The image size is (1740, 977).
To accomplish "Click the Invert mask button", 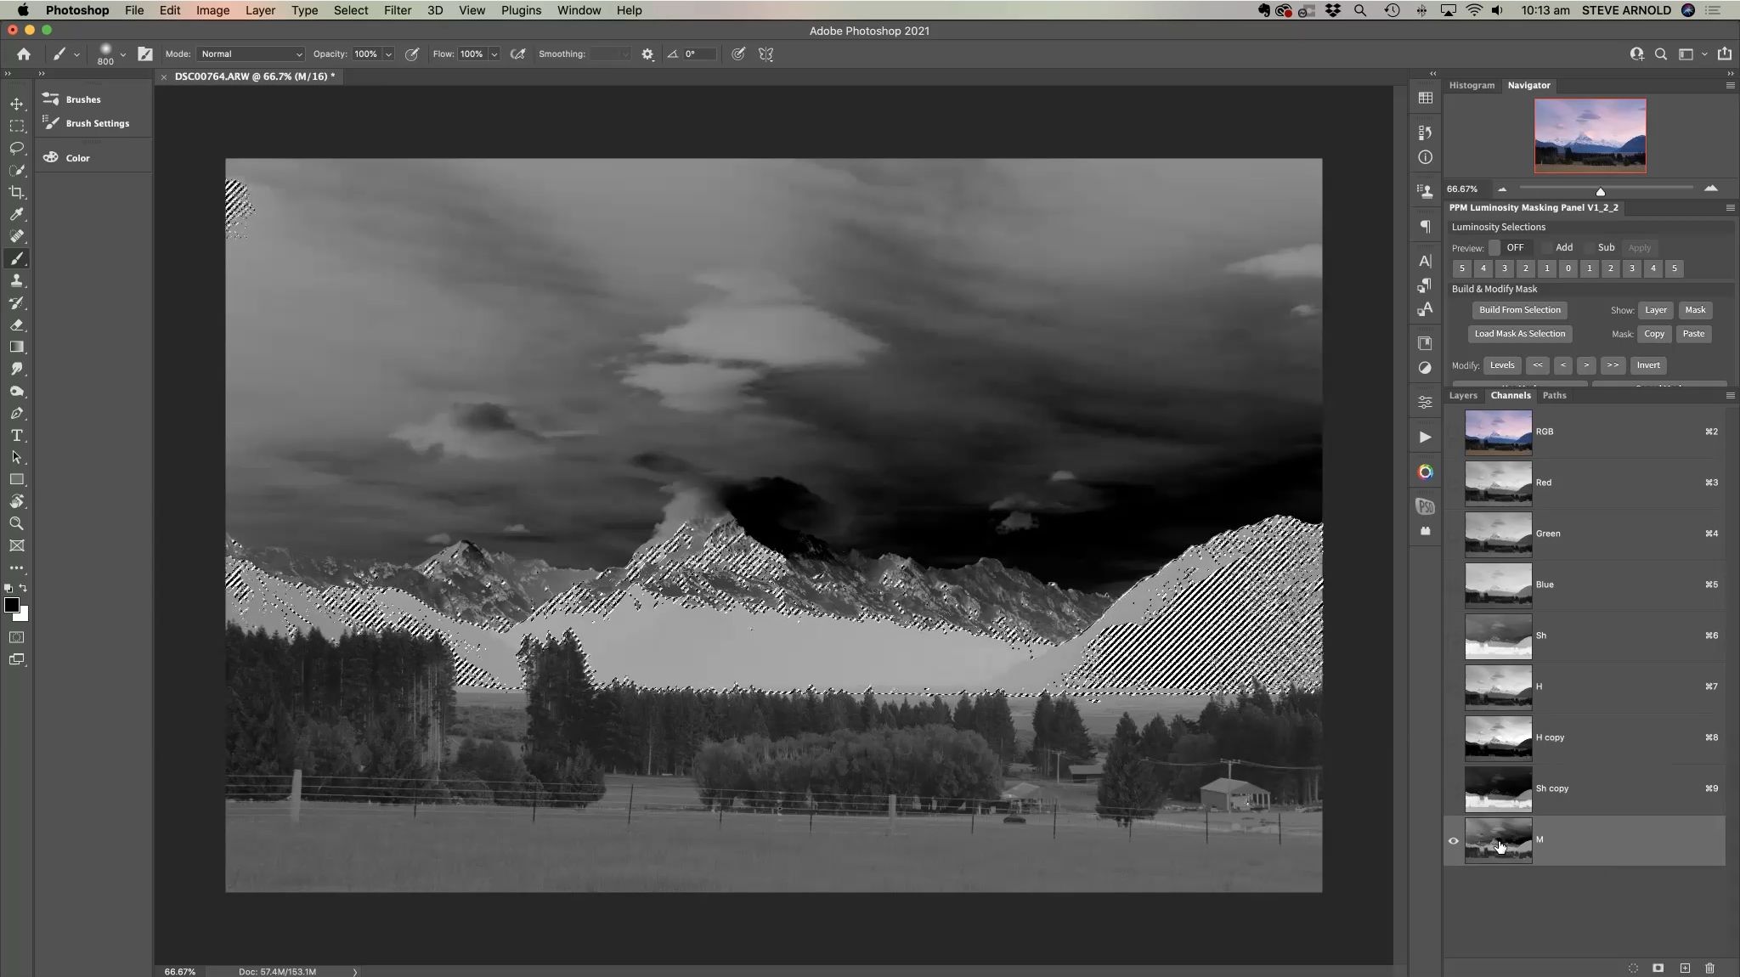I will tap(1647, 365).
